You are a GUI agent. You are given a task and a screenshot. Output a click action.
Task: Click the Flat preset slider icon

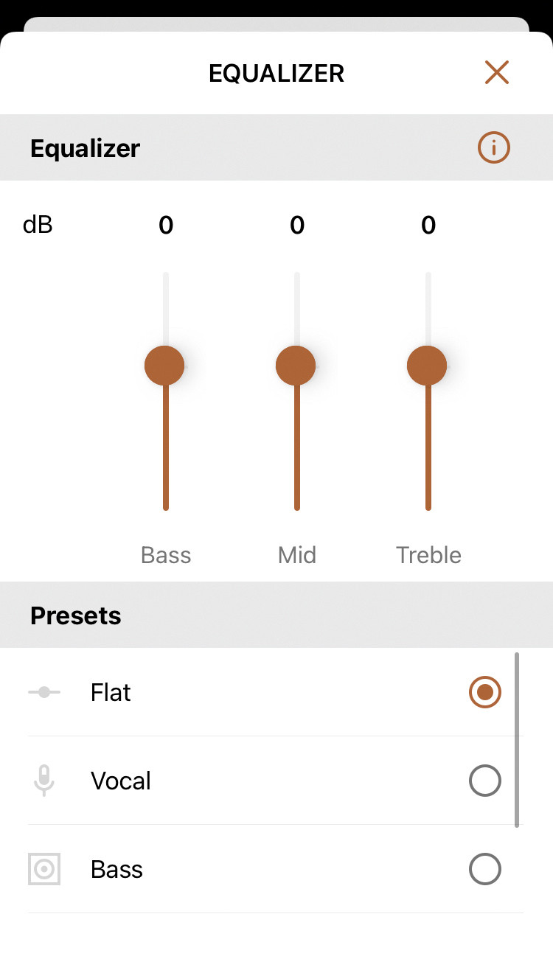click(44, 692)
